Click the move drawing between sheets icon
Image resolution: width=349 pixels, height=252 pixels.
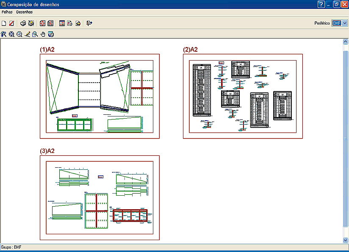pyautogui.click(x=50, y=23)
